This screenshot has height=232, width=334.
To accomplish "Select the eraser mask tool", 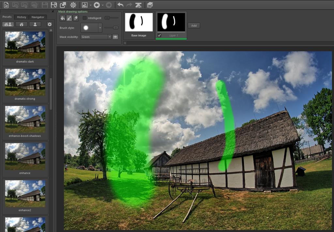I will [x=76, y=18].
